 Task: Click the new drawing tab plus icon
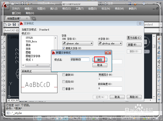point(34,19)
